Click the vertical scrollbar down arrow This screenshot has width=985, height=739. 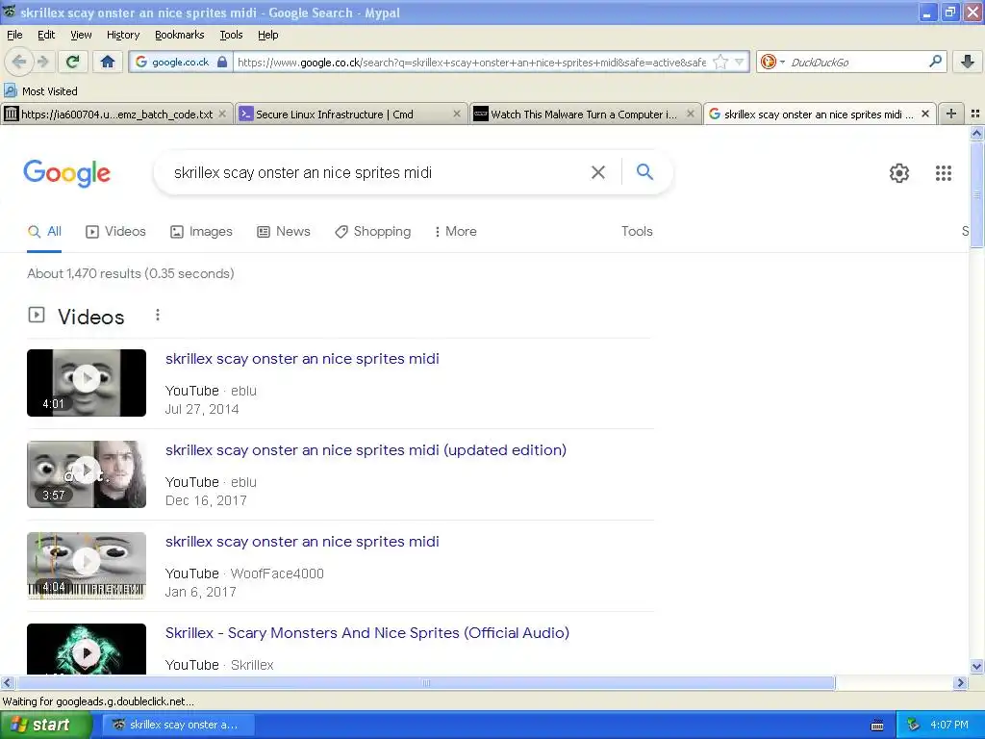(x=976, y=667)
